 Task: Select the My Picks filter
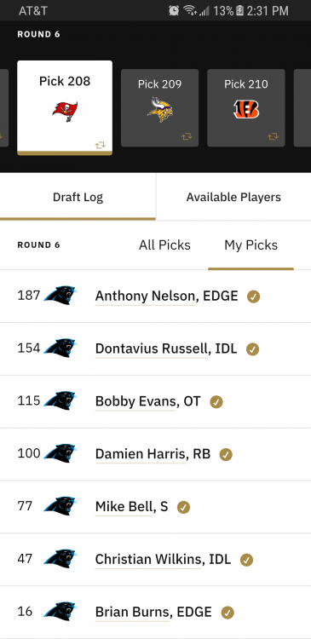251,245
